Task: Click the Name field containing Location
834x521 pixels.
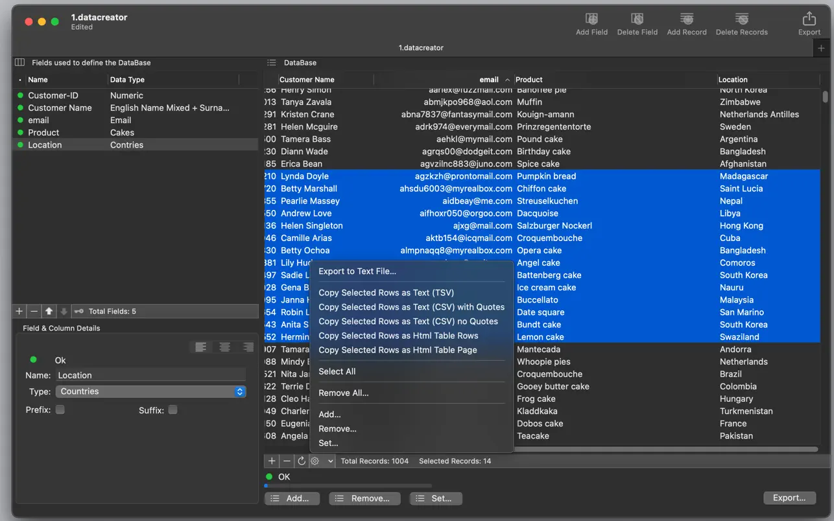Action: pos(150,375)
